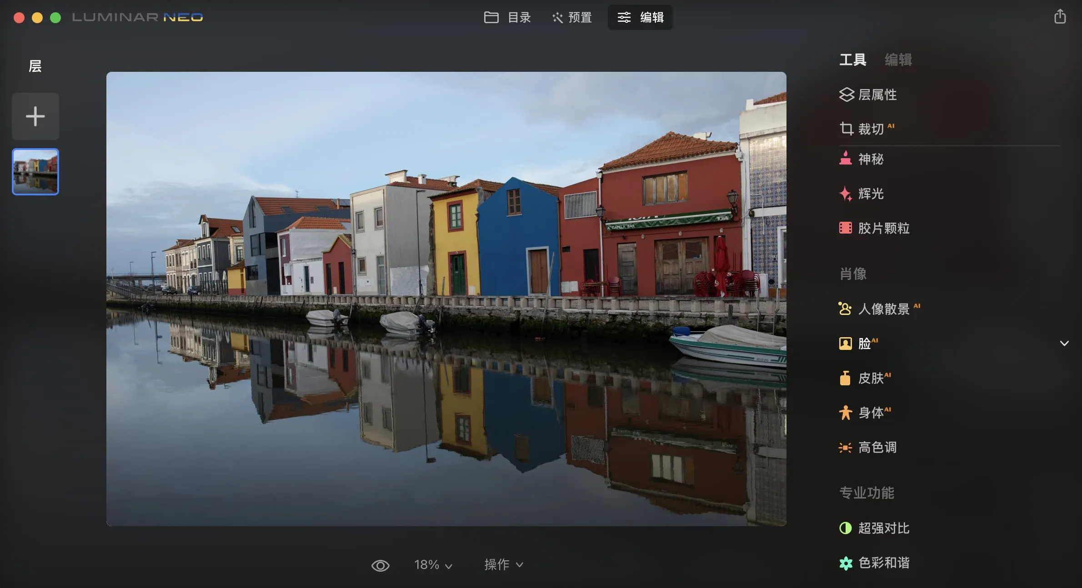Open the 辉光 glow tool icon
This screenshot has width=1082, height=588.
tap(846, 194)
